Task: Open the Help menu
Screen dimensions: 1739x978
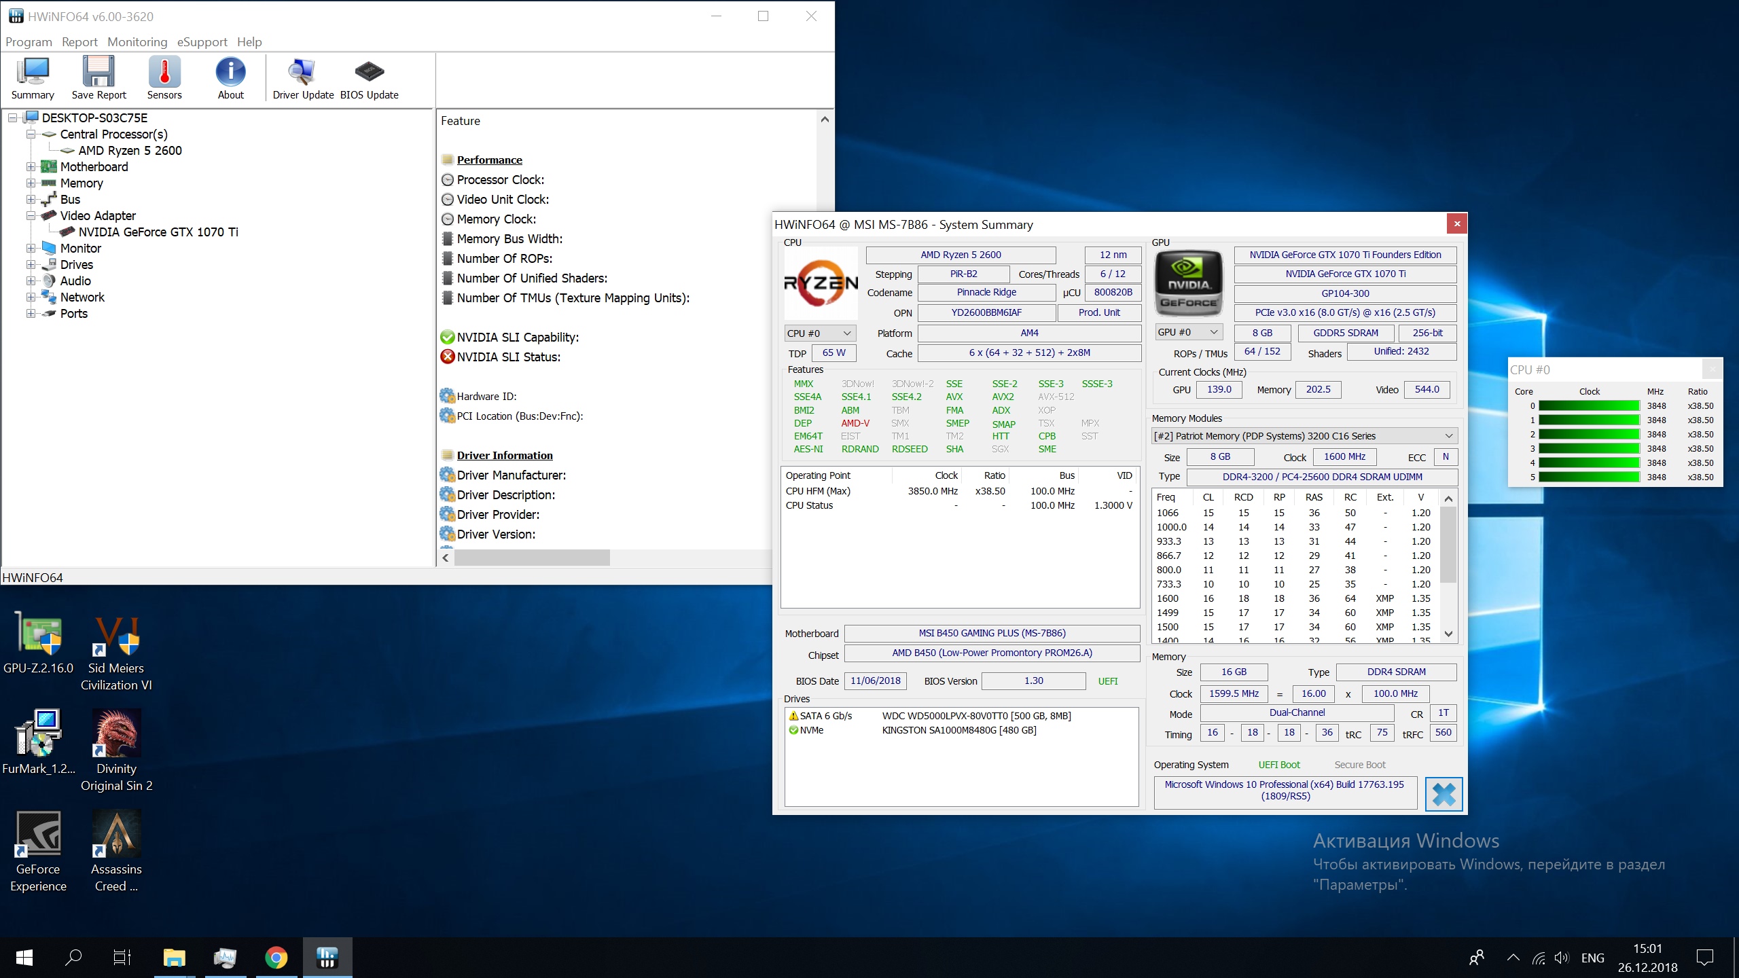Action: pyautogui.click(x=249, y=42)
